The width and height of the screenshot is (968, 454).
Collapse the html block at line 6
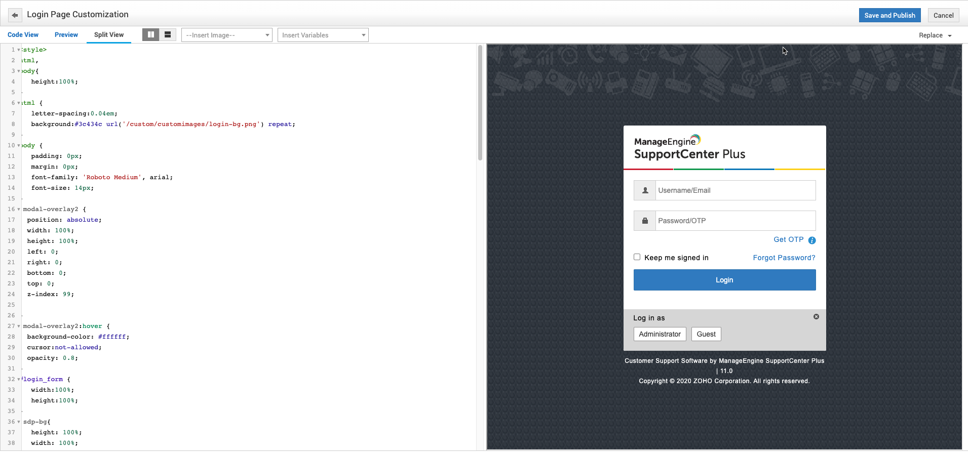[x=19, y=103]
